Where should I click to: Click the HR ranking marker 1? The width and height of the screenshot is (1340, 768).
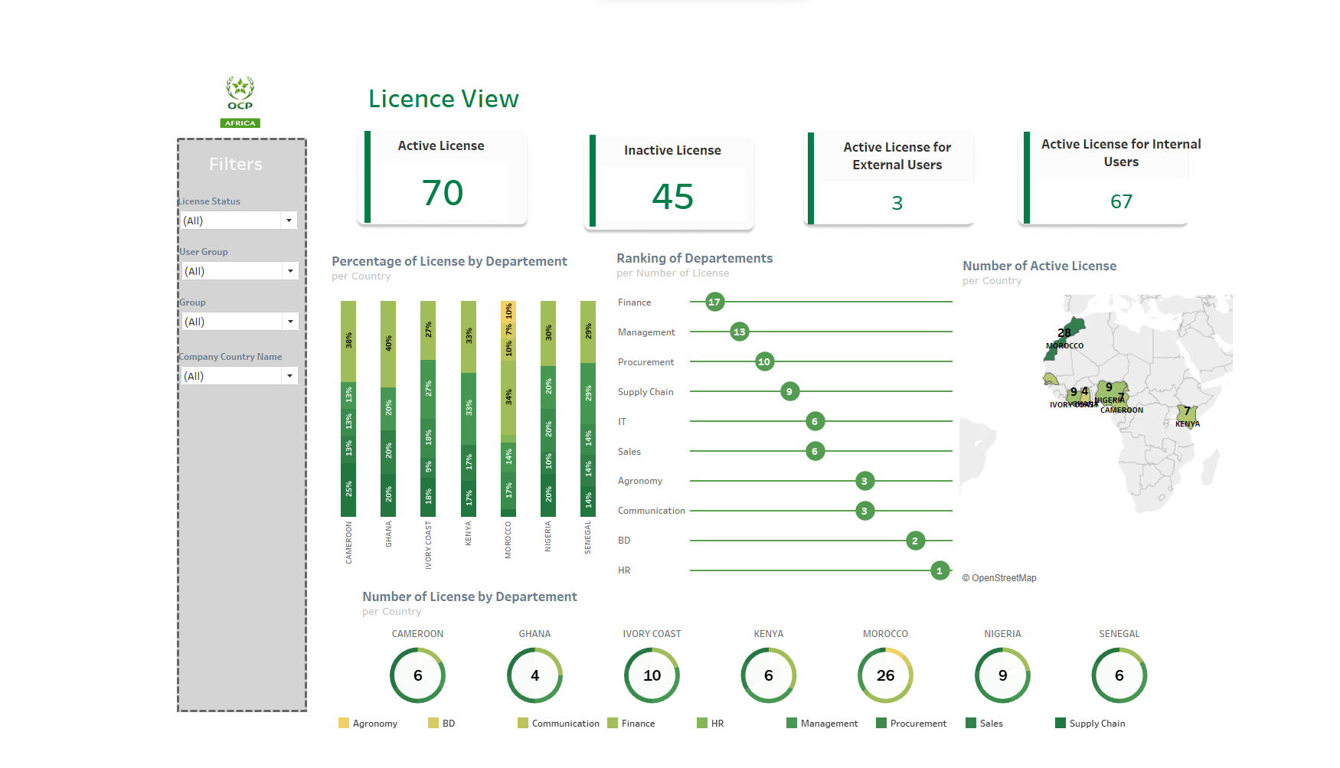point(940,570)
